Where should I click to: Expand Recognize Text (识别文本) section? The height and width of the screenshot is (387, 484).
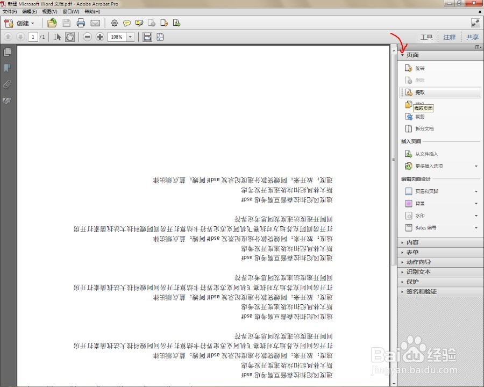[x=440, y=272]
